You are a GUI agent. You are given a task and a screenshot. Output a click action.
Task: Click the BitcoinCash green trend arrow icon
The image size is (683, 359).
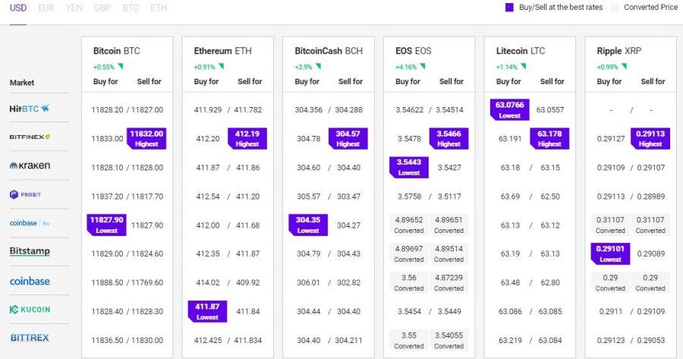[x=319, y=66]
